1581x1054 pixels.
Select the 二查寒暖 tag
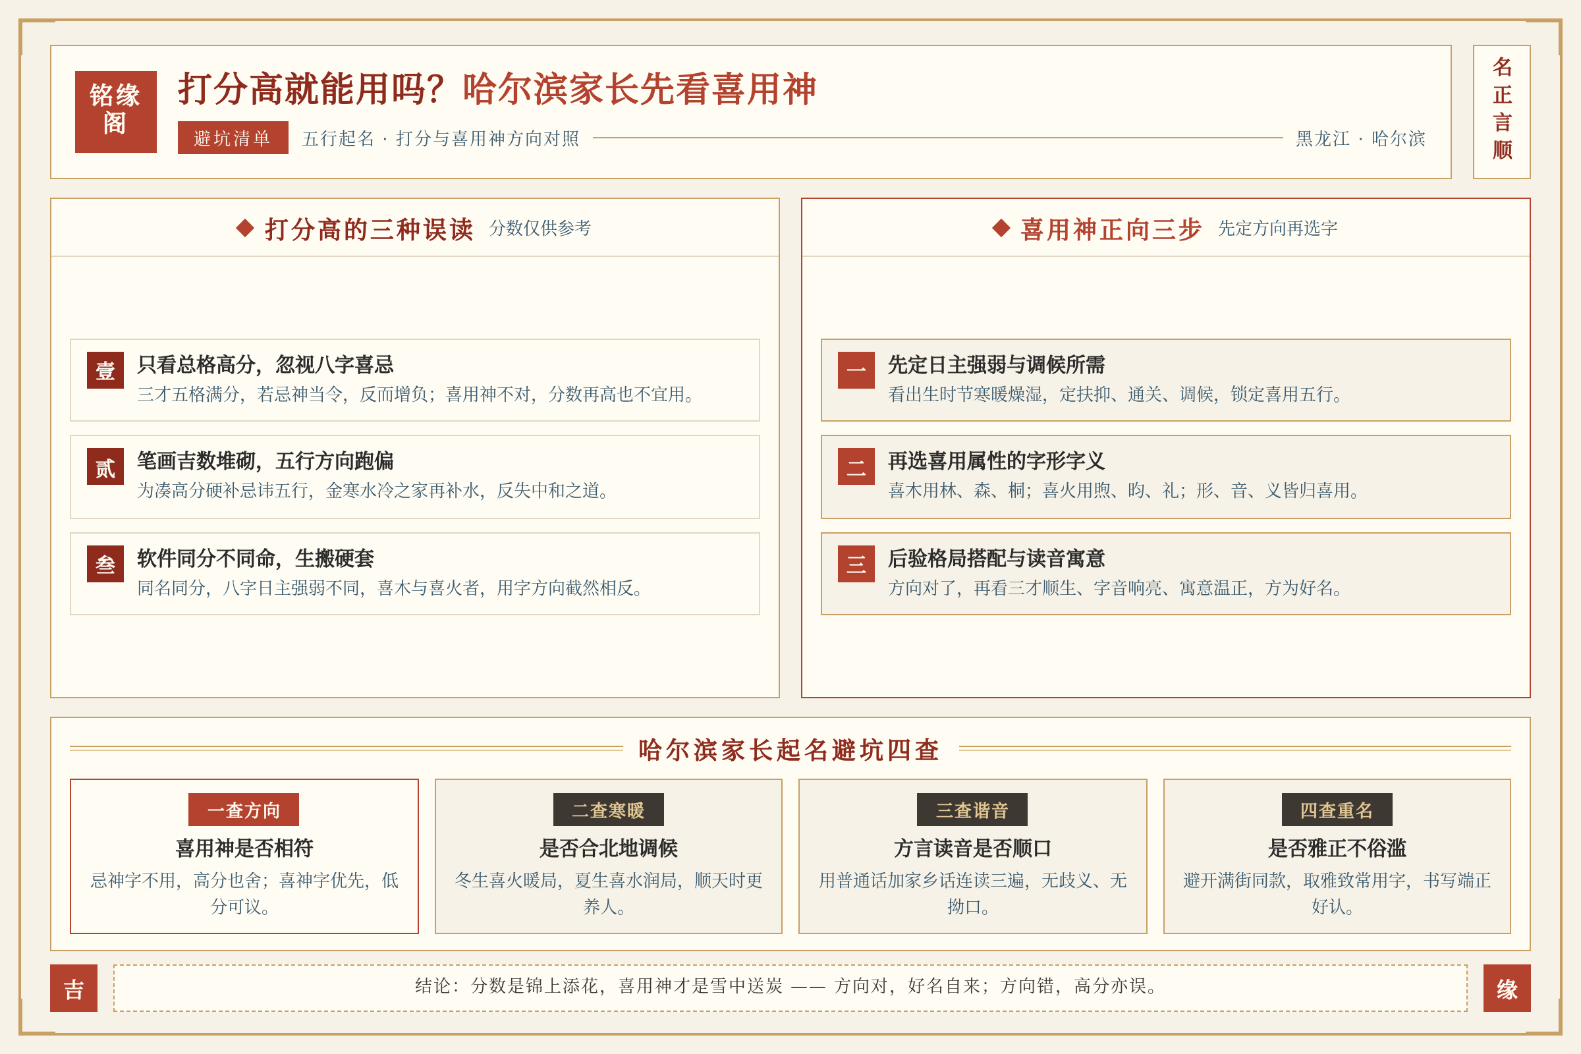click(x=608, y=810)
